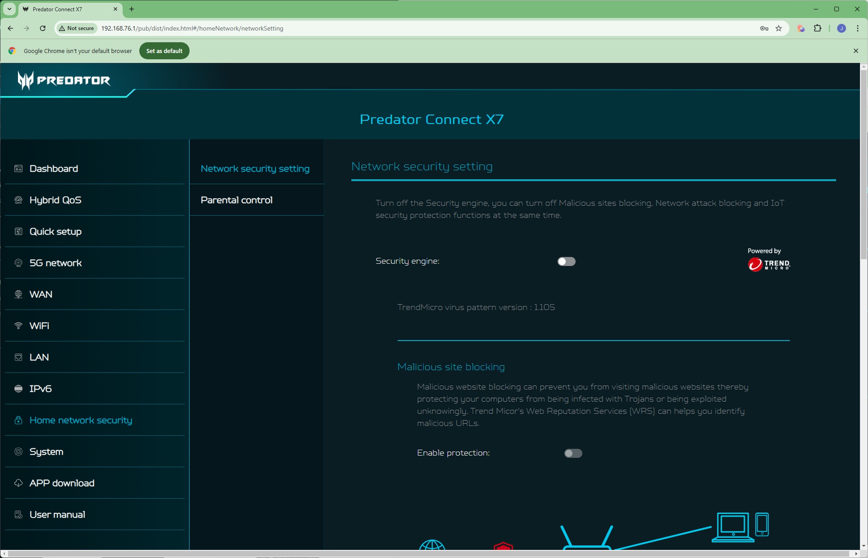868x558 pixels.
Task: Click the Set as default button
Action: tap(164, 51)
